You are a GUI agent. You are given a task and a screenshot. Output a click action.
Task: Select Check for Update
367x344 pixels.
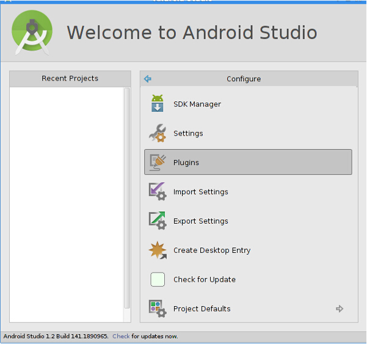[248, 279]
